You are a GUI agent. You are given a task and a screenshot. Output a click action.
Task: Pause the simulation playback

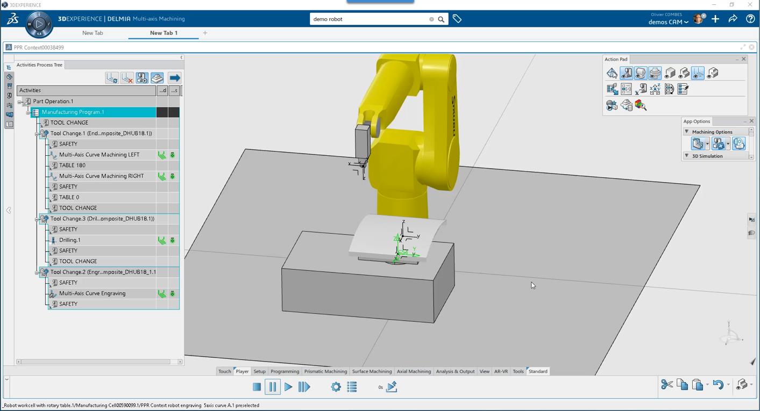pos(273,387)
